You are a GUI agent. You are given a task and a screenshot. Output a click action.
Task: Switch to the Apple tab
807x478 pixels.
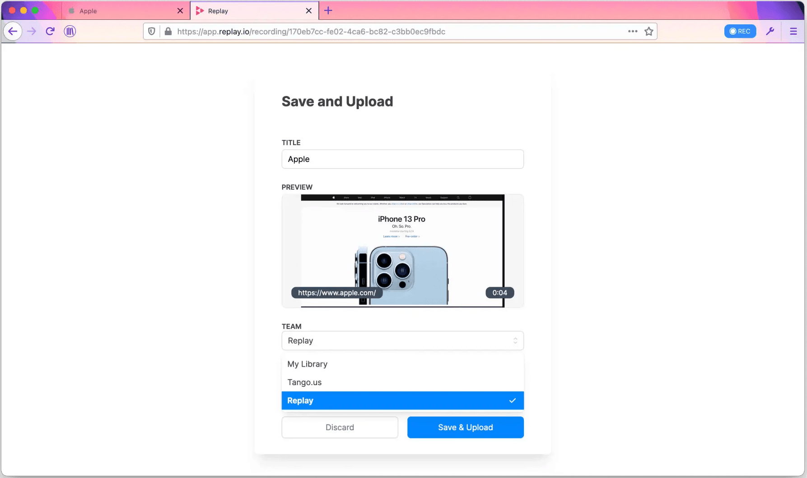(126, 10)
